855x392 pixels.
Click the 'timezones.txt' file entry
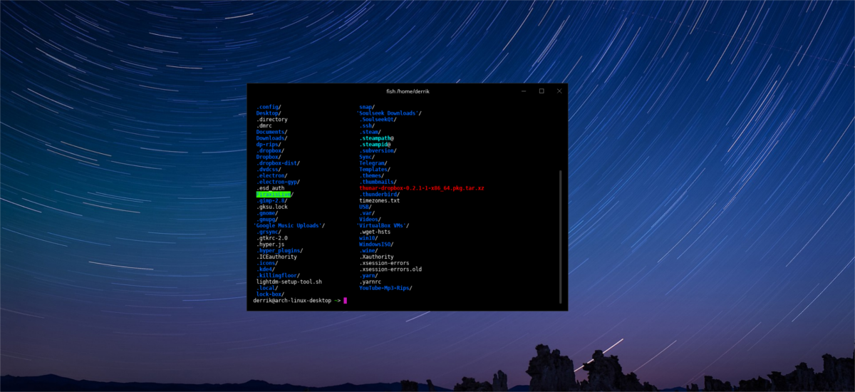pyautogui.click(x=380, y=201)
